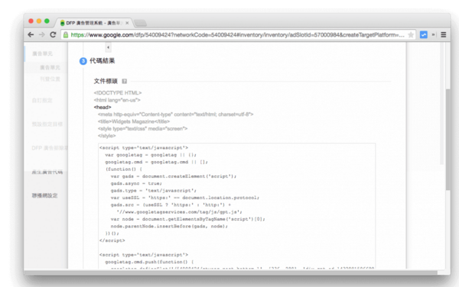Click the green lock security icon
This screenshot has width=459, height=287.
[x=66, y=35]
